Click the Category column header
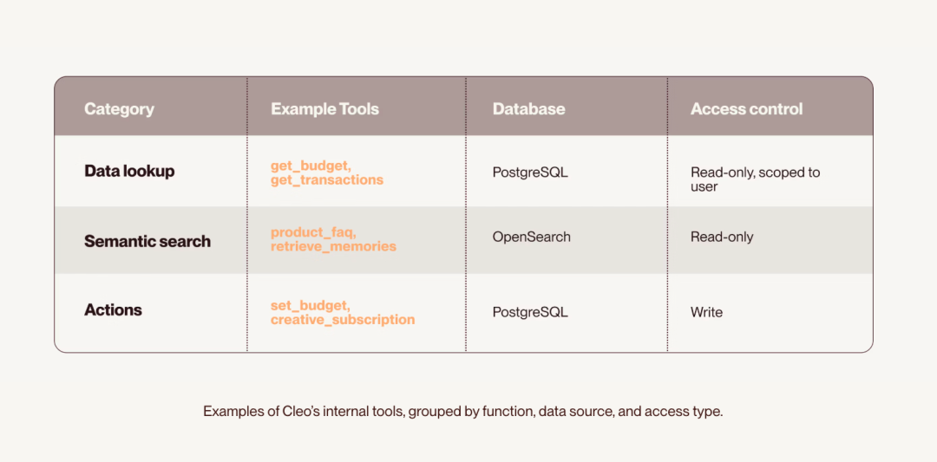The image size is (937, 462). (119, 109)
